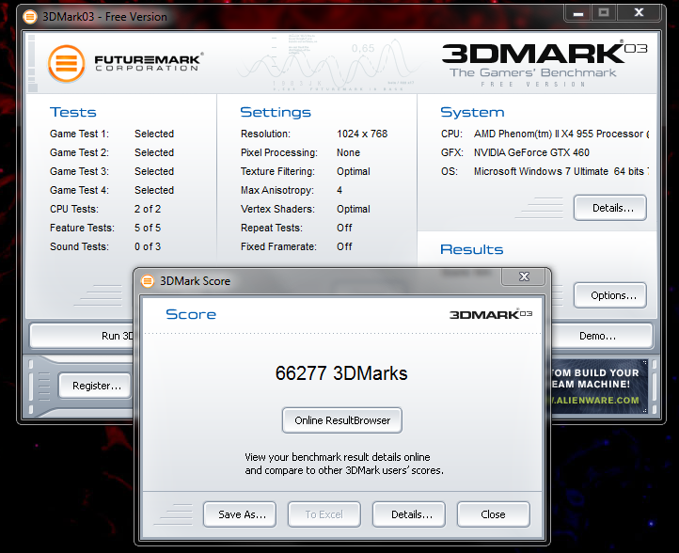Click the Register... button
The width and height of the screenshot is (679, 553).
pyautogui.click(x=94, y=386)
